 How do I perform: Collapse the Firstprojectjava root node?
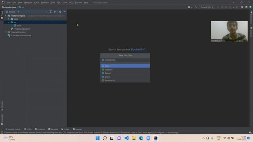[x=6, y=16]
